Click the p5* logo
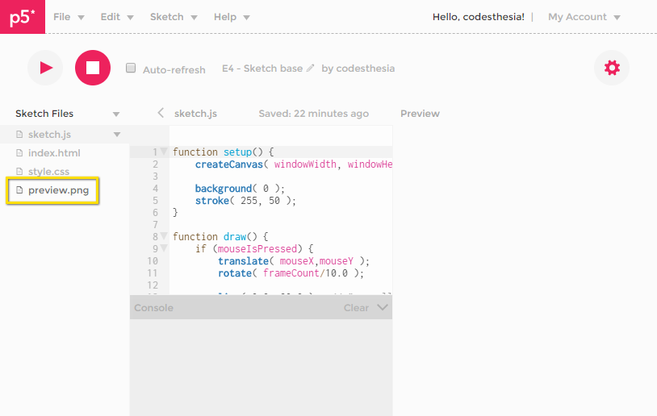The width and height of the screenshot is (657, 416). pos(22,17)
